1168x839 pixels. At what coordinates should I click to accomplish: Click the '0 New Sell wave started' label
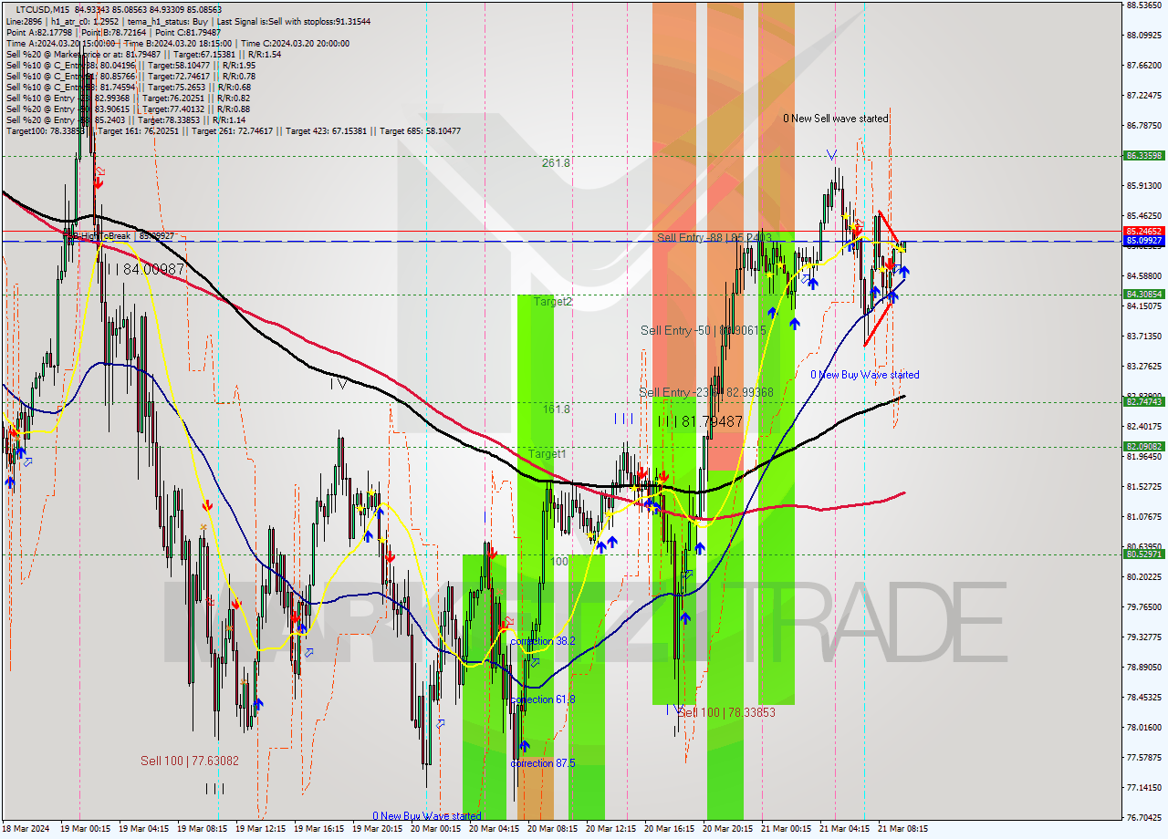coord(836,119)
